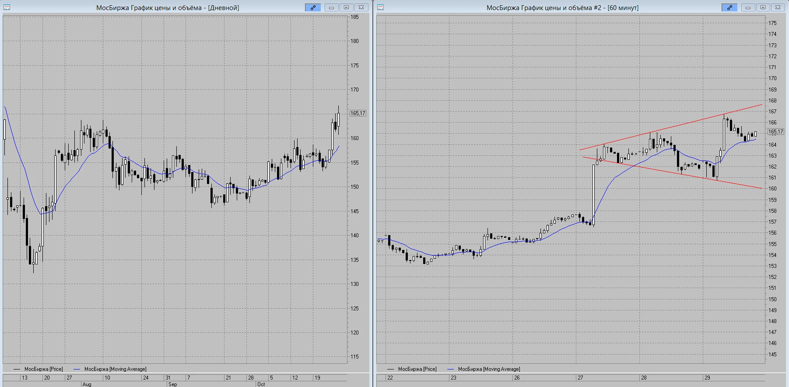This screenshot has height=387, width=789.
Task: Click date 31 on the daily chart time axis
Action: [168, 377]
